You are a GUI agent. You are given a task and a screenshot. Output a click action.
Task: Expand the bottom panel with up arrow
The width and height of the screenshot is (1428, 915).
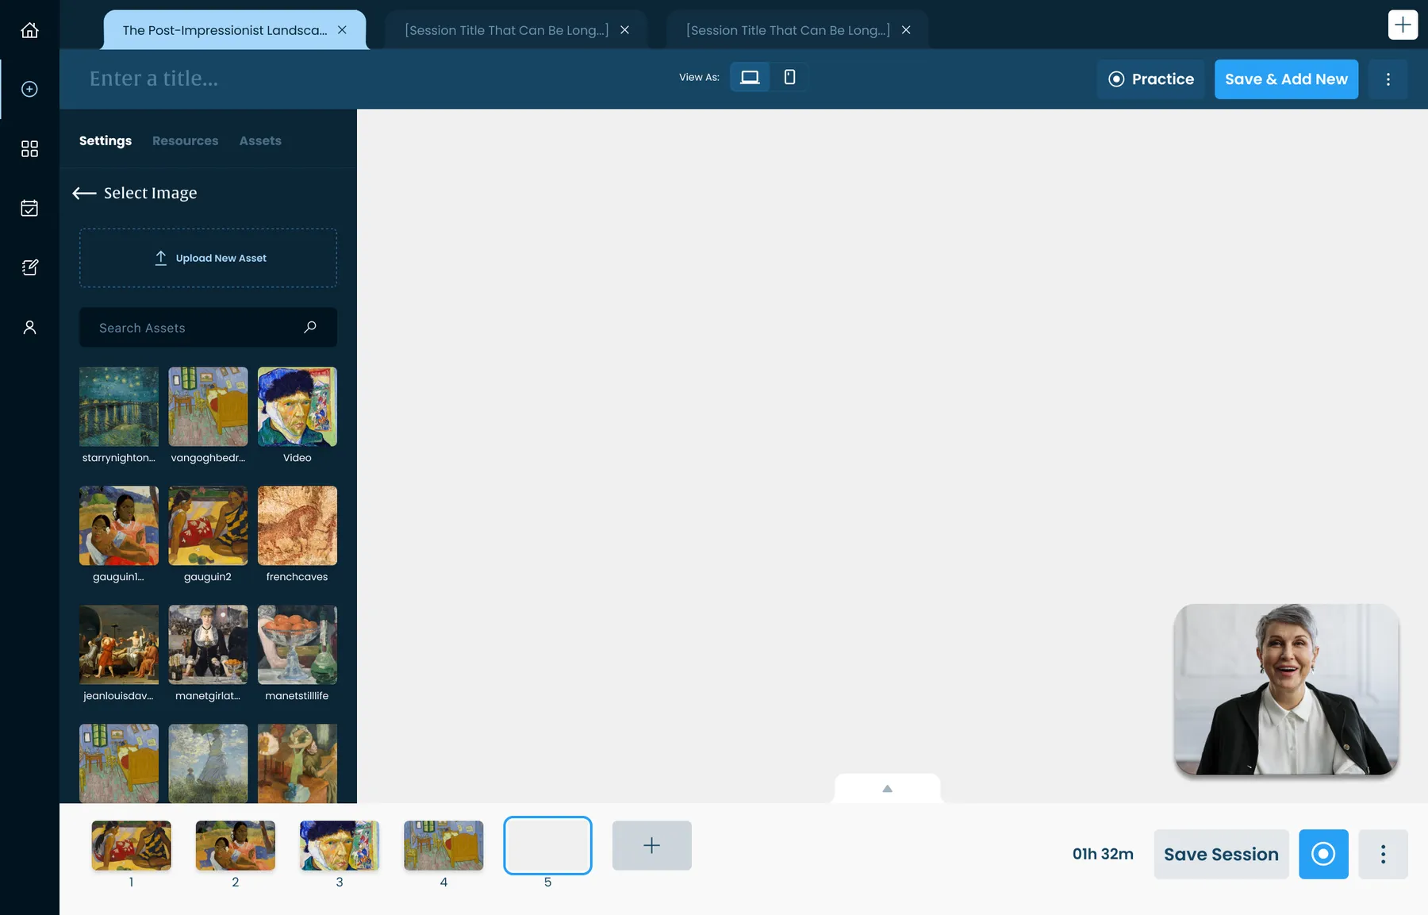887,789
